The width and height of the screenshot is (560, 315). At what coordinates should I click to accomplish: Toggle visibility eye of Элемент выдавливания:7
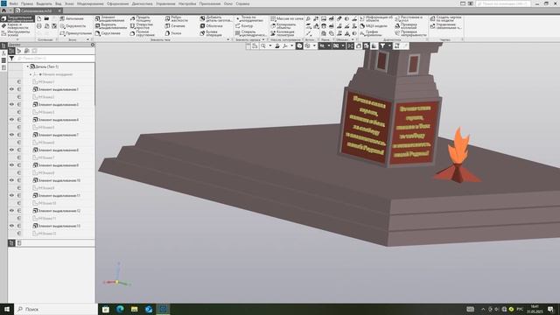point(11,135)
